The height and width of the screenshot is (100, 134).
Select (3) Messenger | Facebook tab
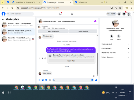click(x=58, y=2)
